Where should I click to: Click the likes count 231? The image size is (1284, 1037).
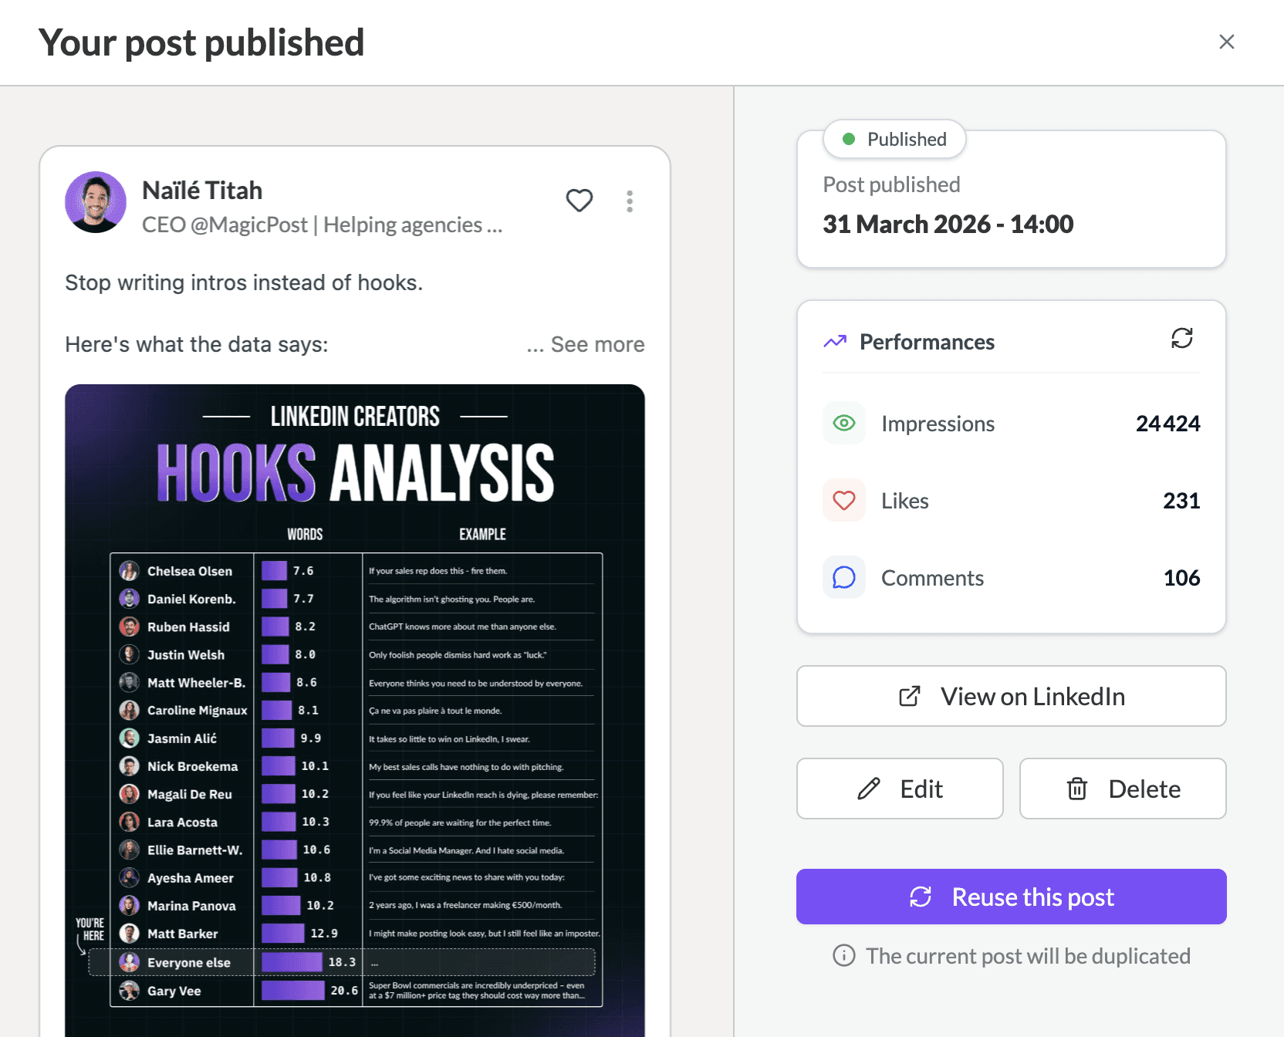(x=1181, y=500)
